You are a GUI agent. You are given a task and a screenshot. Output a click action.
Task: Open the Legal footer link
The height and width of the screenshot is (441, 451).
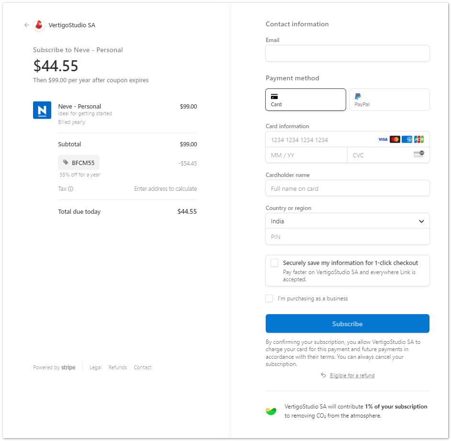[95, 367]
